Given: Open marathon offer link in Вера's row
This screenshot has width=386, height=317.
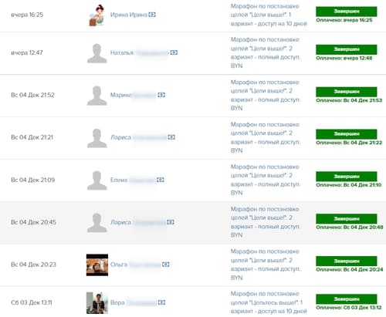Looking at the screenshot, I should pyautogui.click(x=269, y=302).
